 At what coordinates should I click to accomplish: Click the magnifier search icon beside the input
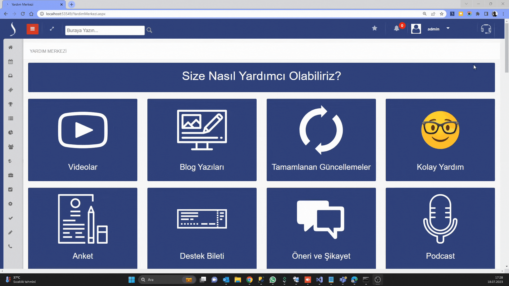click(149, 30)
